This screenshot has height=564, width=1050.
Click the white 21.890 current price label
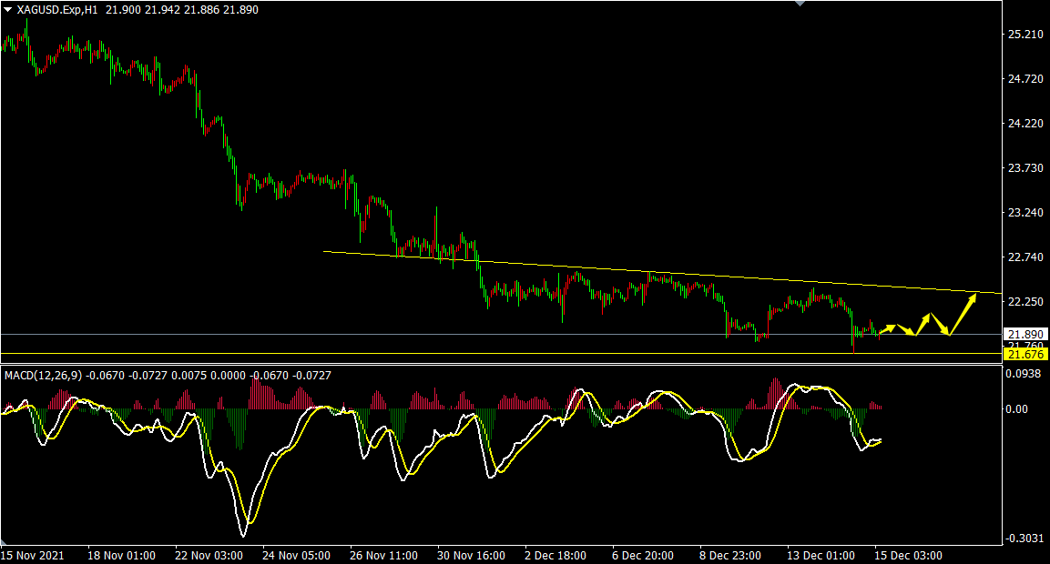pyautogui.click(x=1025, y=334)
